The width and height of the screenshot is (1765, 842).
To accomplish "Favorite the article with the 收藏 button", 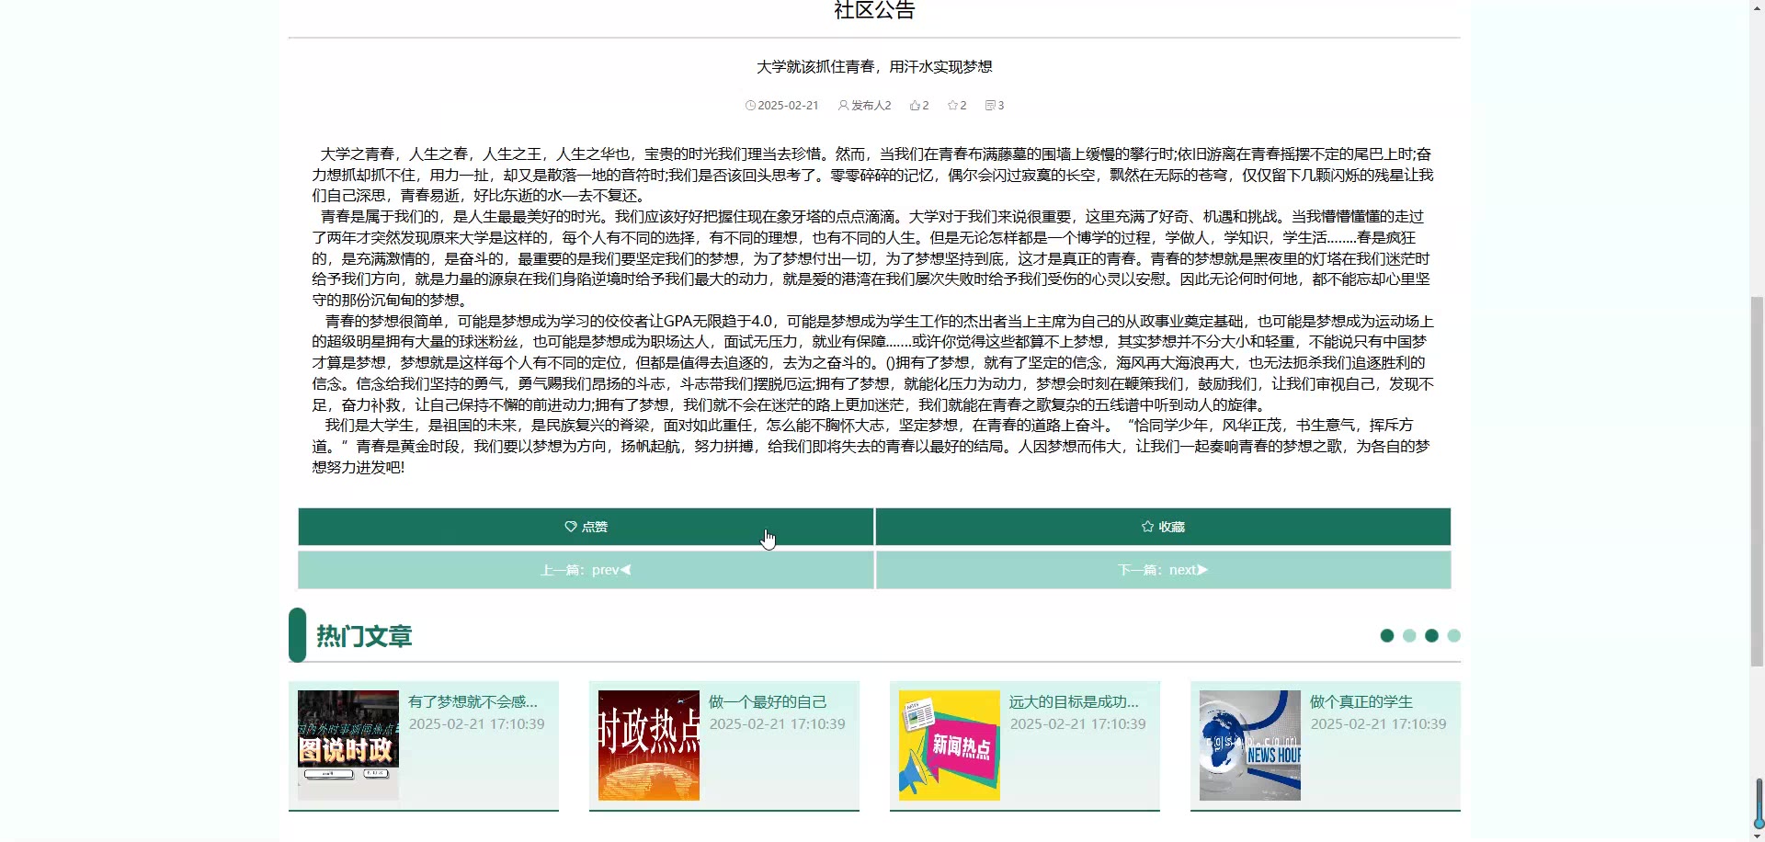I will tap(1163, 527).
